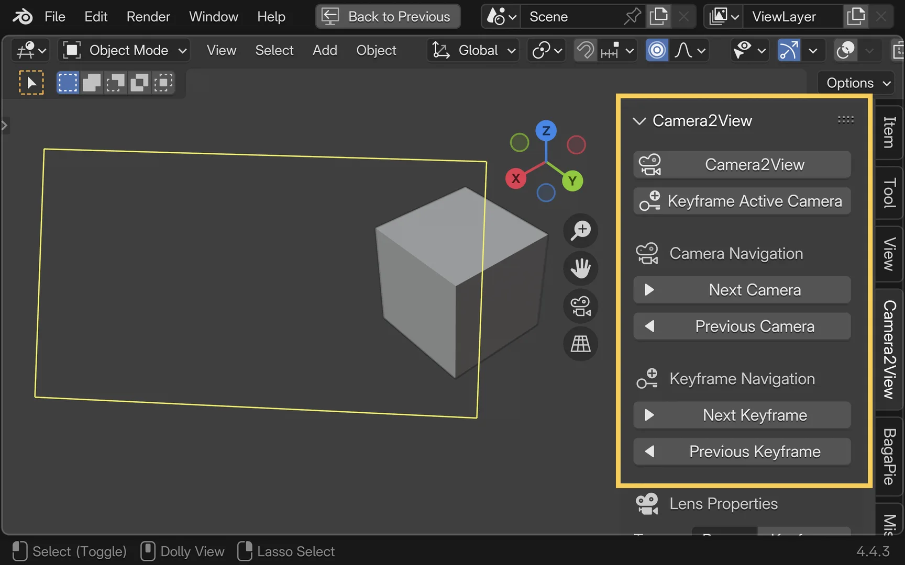Open the Add menu

[x=325, y=51]
